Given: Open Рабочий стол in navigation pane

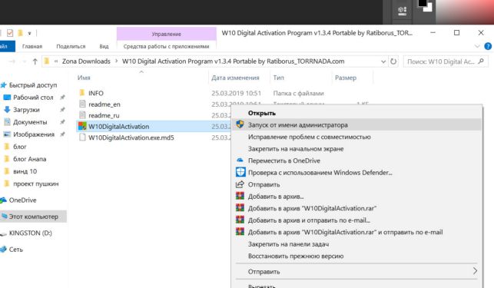Looking at the screenshot, I should point(33,98).
